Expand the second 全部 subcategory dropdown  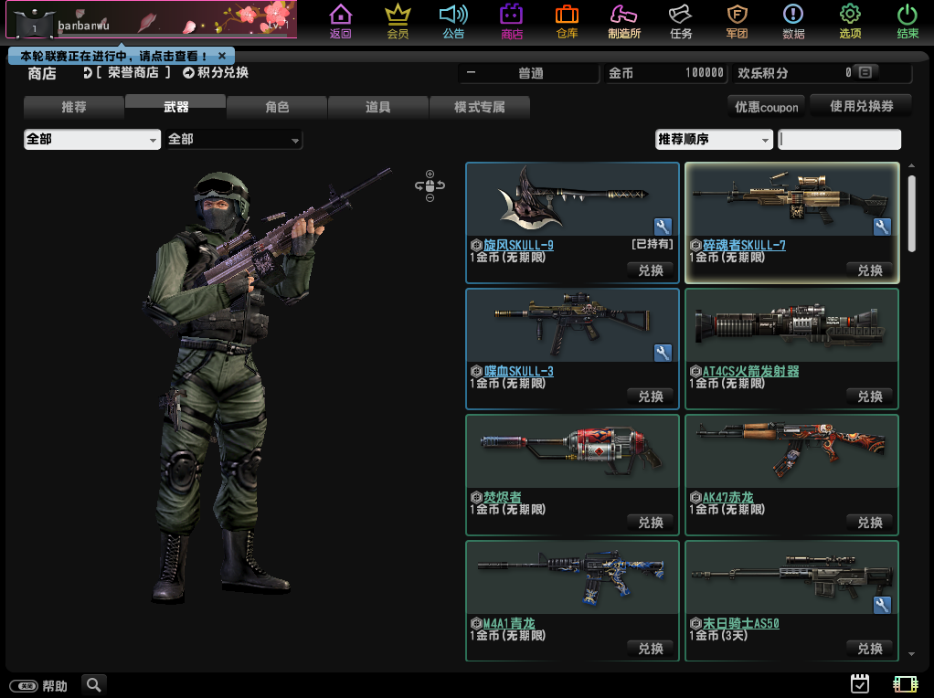coord(234,140)
